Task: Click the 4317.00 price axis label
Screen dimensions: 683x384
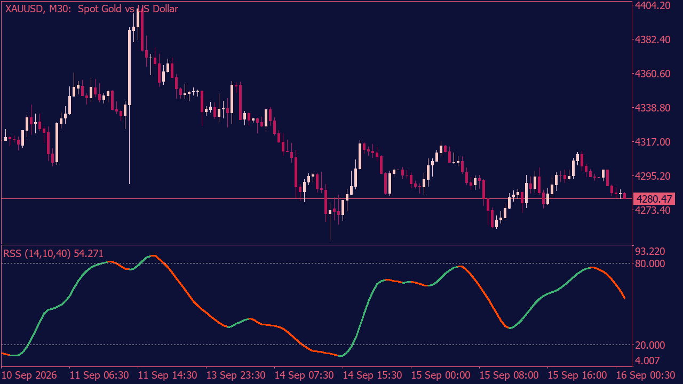Action: point(653,142)
